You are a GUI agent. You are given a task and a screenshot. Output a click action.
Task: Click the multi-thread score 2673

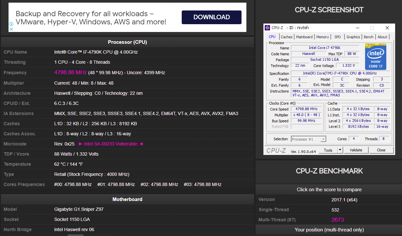[338, 220]
